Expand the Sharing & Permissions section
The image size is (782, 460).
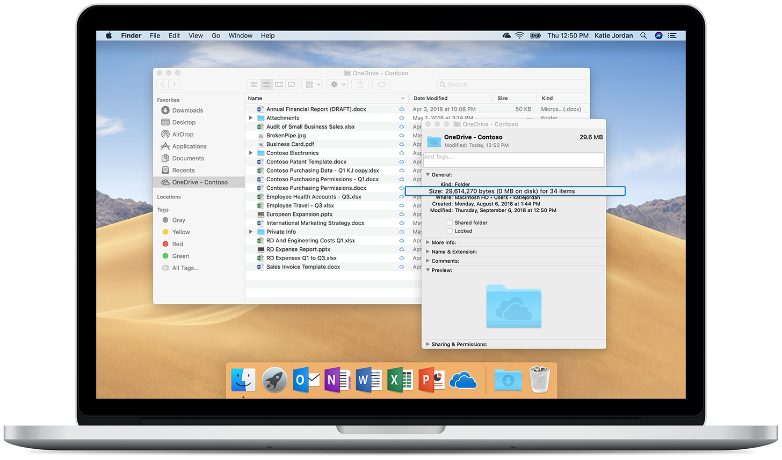coord(427,344)
